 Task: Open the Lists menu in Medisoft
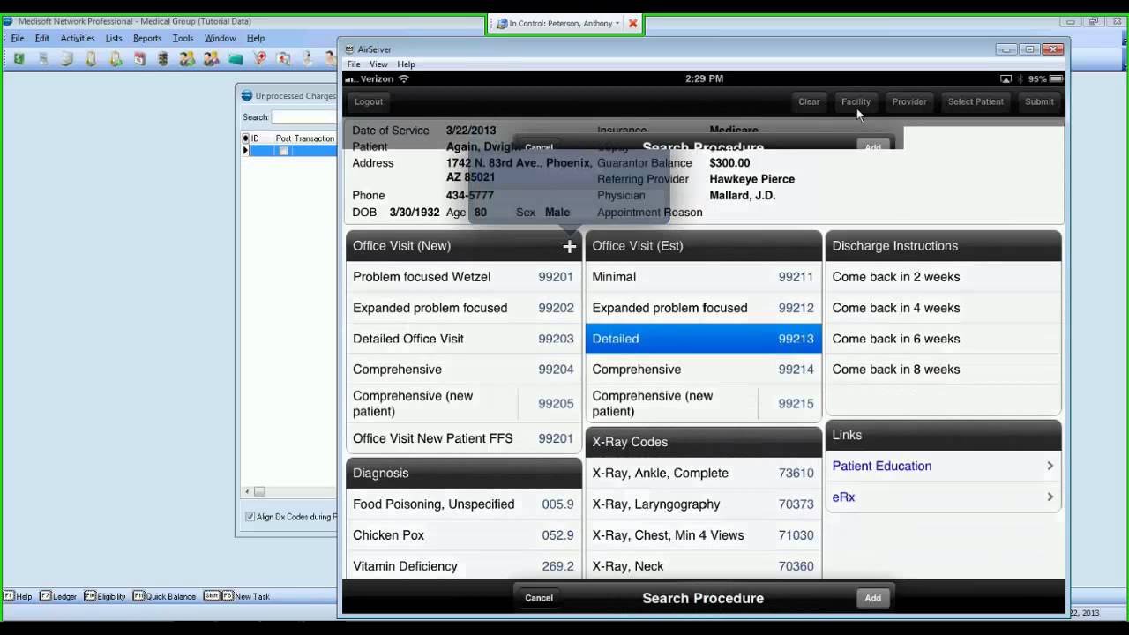click(x=114, y=39)
